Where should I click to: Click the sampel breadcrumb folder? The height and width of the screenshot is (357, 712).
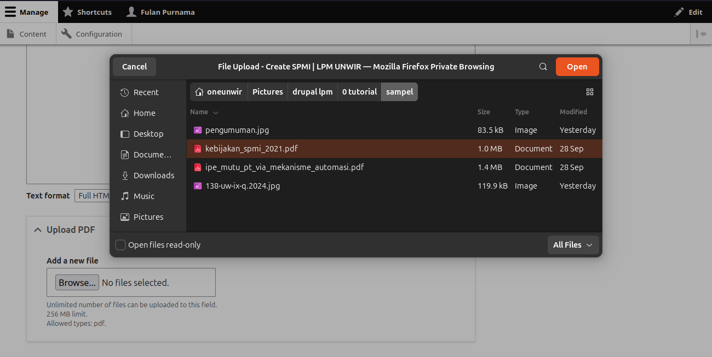[400, 92]
